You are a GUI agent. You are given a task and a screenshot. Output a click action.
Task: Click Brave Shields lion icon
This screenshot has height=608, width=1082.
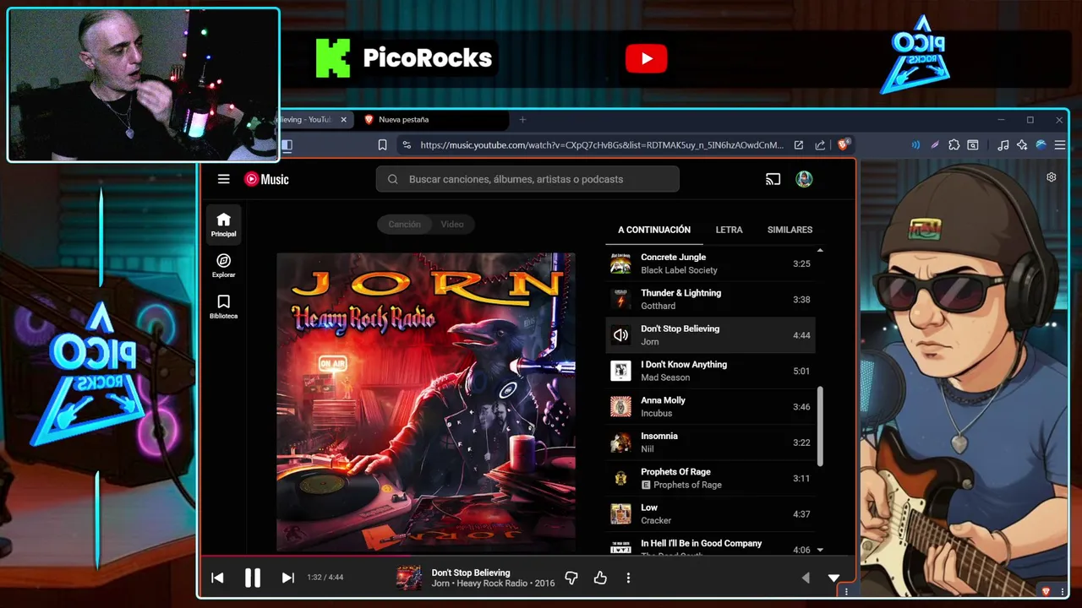tap(843, 144)
